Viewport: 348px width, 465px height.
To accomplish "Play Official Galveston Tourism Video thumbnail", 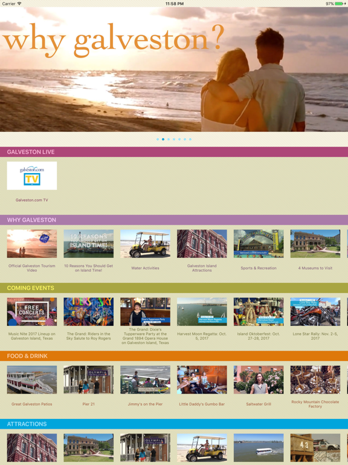I will pos(32,243).
